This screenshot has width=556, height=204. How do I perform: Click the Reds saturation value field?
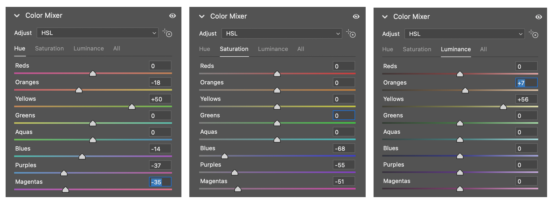tap(344, 66)
